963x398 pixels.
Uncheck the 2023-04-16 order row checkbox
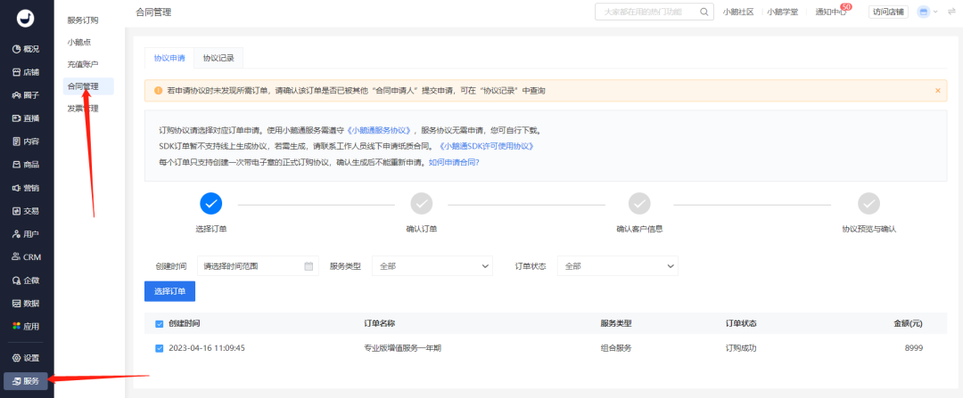click(x=160, y=348)
